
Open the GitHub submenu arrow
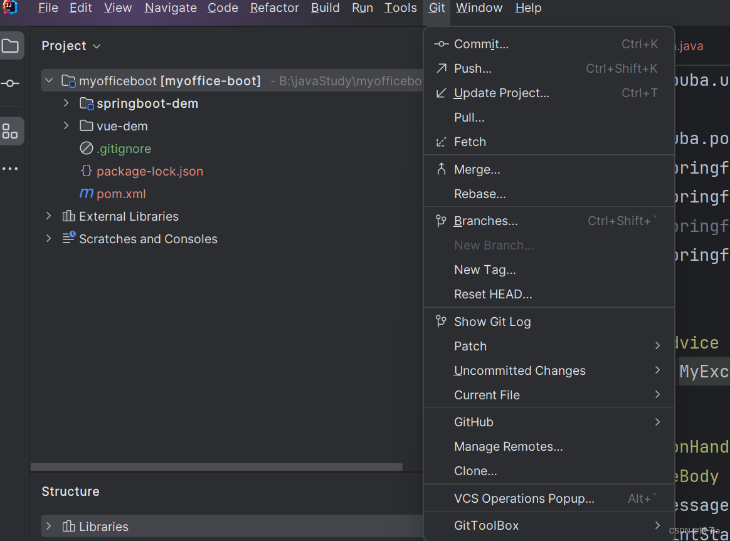pos(657,422)
